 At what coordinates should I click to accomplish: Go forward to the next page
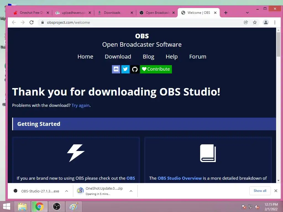coord(23,22)
